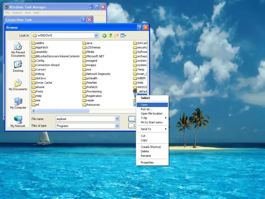Image resolution: width=265 pixels, height=199 pixels.
Task: Select the Cursors folder
Action: click(39, 69)
